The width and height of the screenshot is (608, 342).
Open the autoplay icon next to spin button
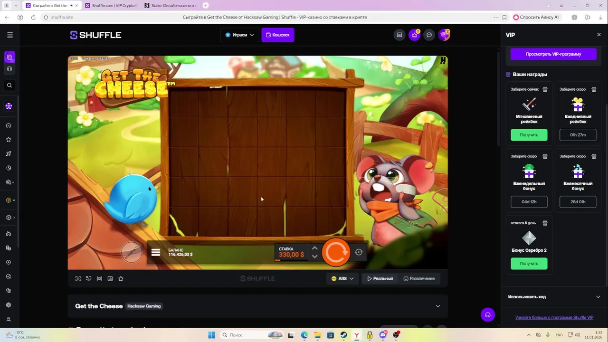(359, 253)
